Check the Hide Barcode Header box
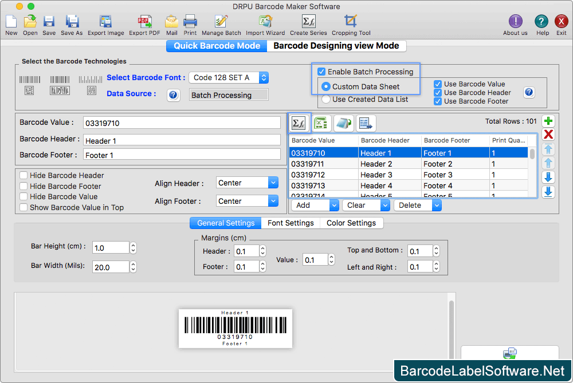The height and width of the screenshot is (383, 573). pyautogui.click(x=24, y=176)
